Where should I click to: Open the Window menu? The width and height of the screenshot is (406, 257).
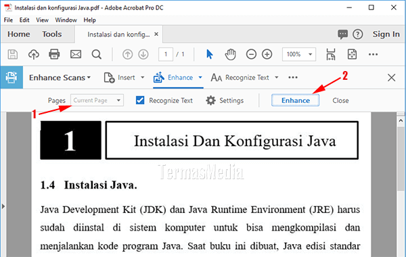pyautogui.click(x=66, y=20)
